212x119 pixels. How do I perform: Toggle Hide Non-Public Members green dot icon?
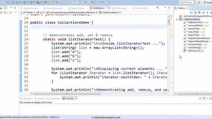click(x=207, y=13)
